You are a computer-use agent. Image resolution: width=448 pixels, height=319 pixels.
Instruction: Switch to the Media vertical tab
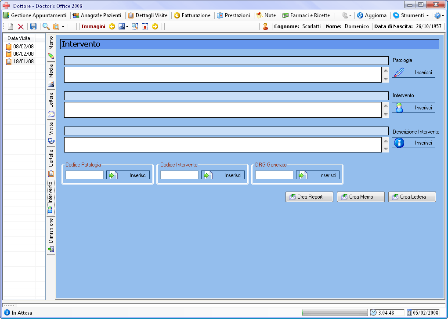click(x=51, y=76)
